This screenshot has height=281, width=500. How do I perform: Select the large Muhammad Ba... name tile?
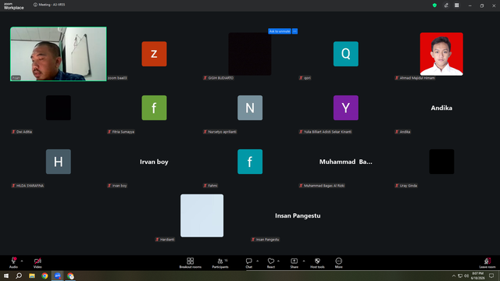(345, 162)
